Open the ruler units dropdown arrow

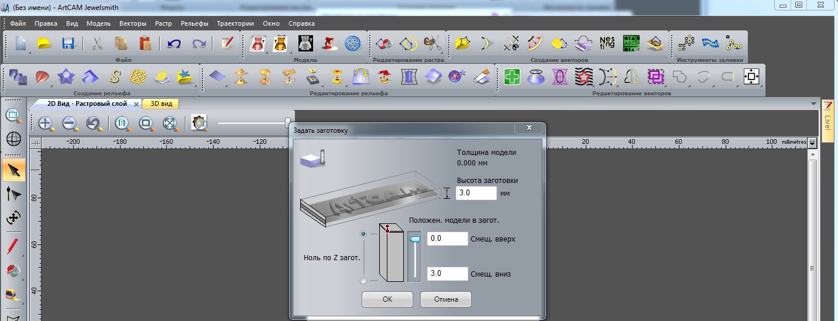coord(812,142)
